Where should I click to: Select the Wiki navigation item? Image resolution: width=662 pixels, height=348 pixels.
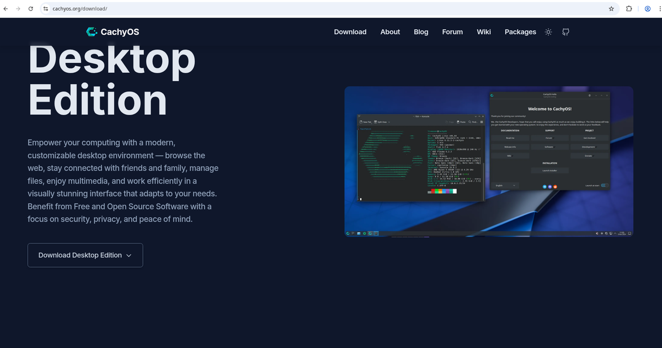pos(484,32)
